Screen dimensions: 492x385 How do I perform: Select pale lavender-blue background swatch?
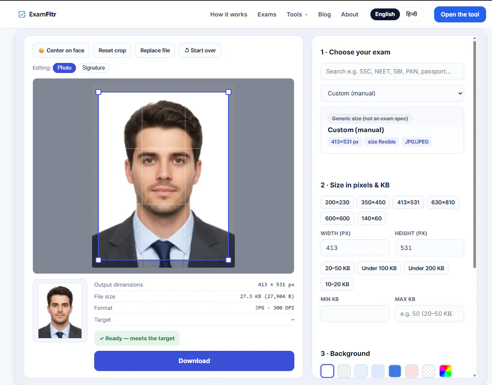coord(378,371)
